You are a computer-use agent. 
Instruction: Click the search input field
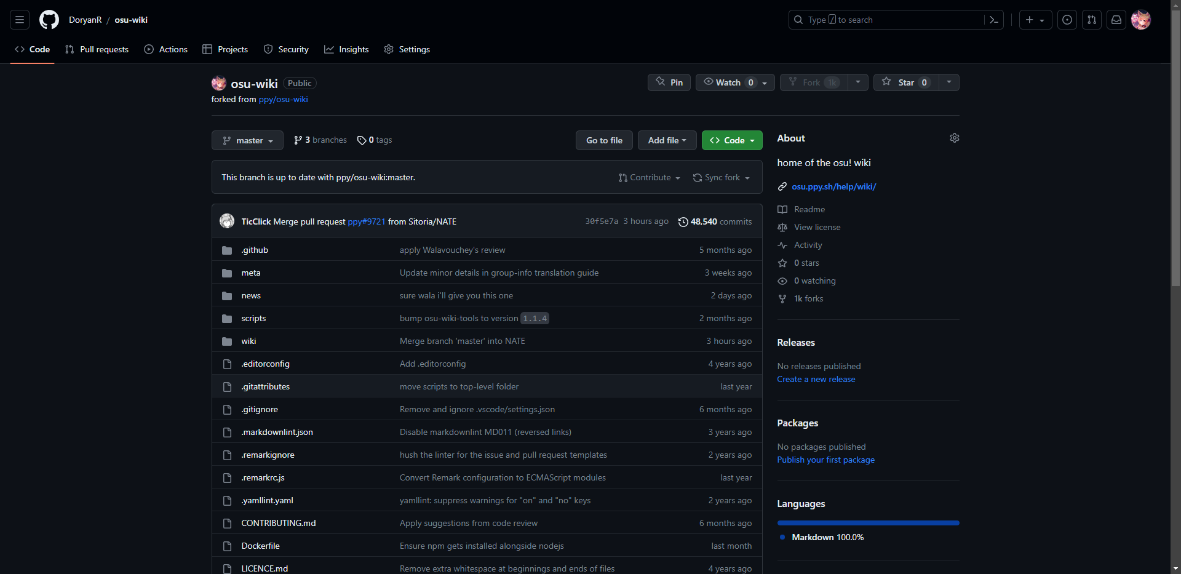(896, 20)
